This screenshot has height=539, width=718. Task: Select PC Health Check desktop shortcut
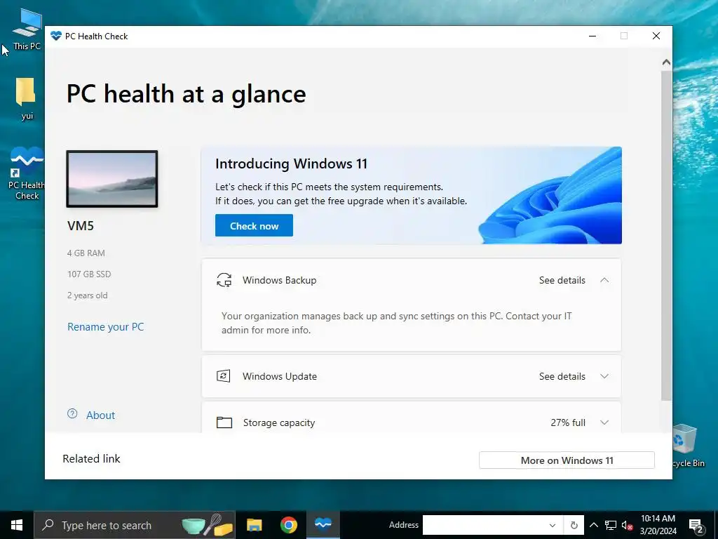[x=27, y=174]
